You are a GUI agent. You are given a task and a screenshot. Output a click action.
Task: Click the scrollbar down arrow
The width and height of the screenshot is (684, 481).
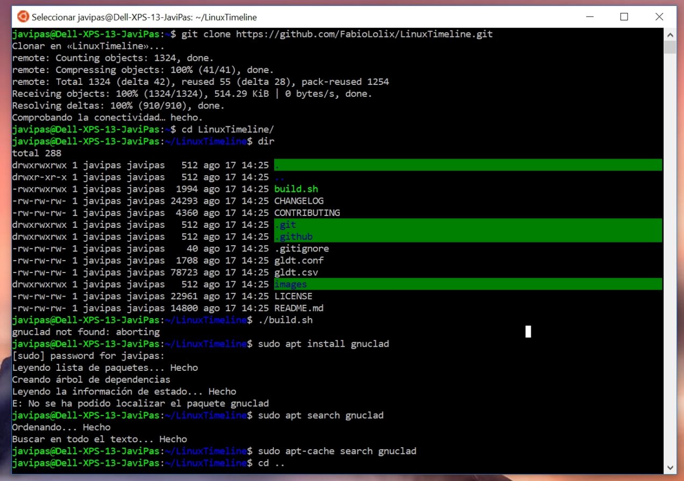pyautogui.click(x=669, y=466)
